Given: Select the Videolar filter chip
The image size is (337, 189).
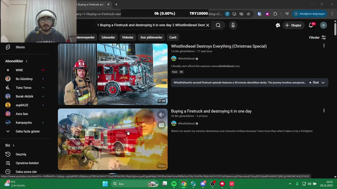Looking at the screenshot, I should pyautogui.click(x=128, y=37).
